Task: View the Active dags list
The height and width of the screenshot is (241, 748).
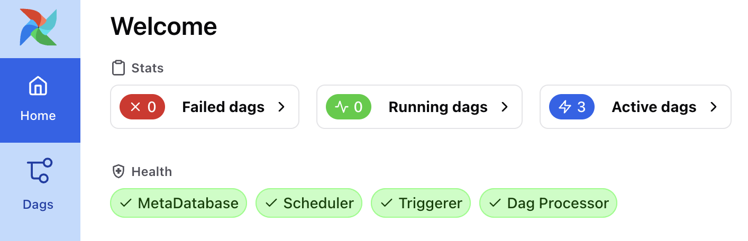Action: click(x=654, y=107)
